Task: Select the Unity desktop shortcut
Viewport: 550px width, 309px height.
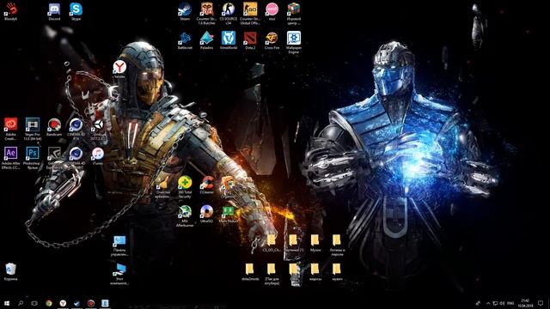Action: coord(97,129)
